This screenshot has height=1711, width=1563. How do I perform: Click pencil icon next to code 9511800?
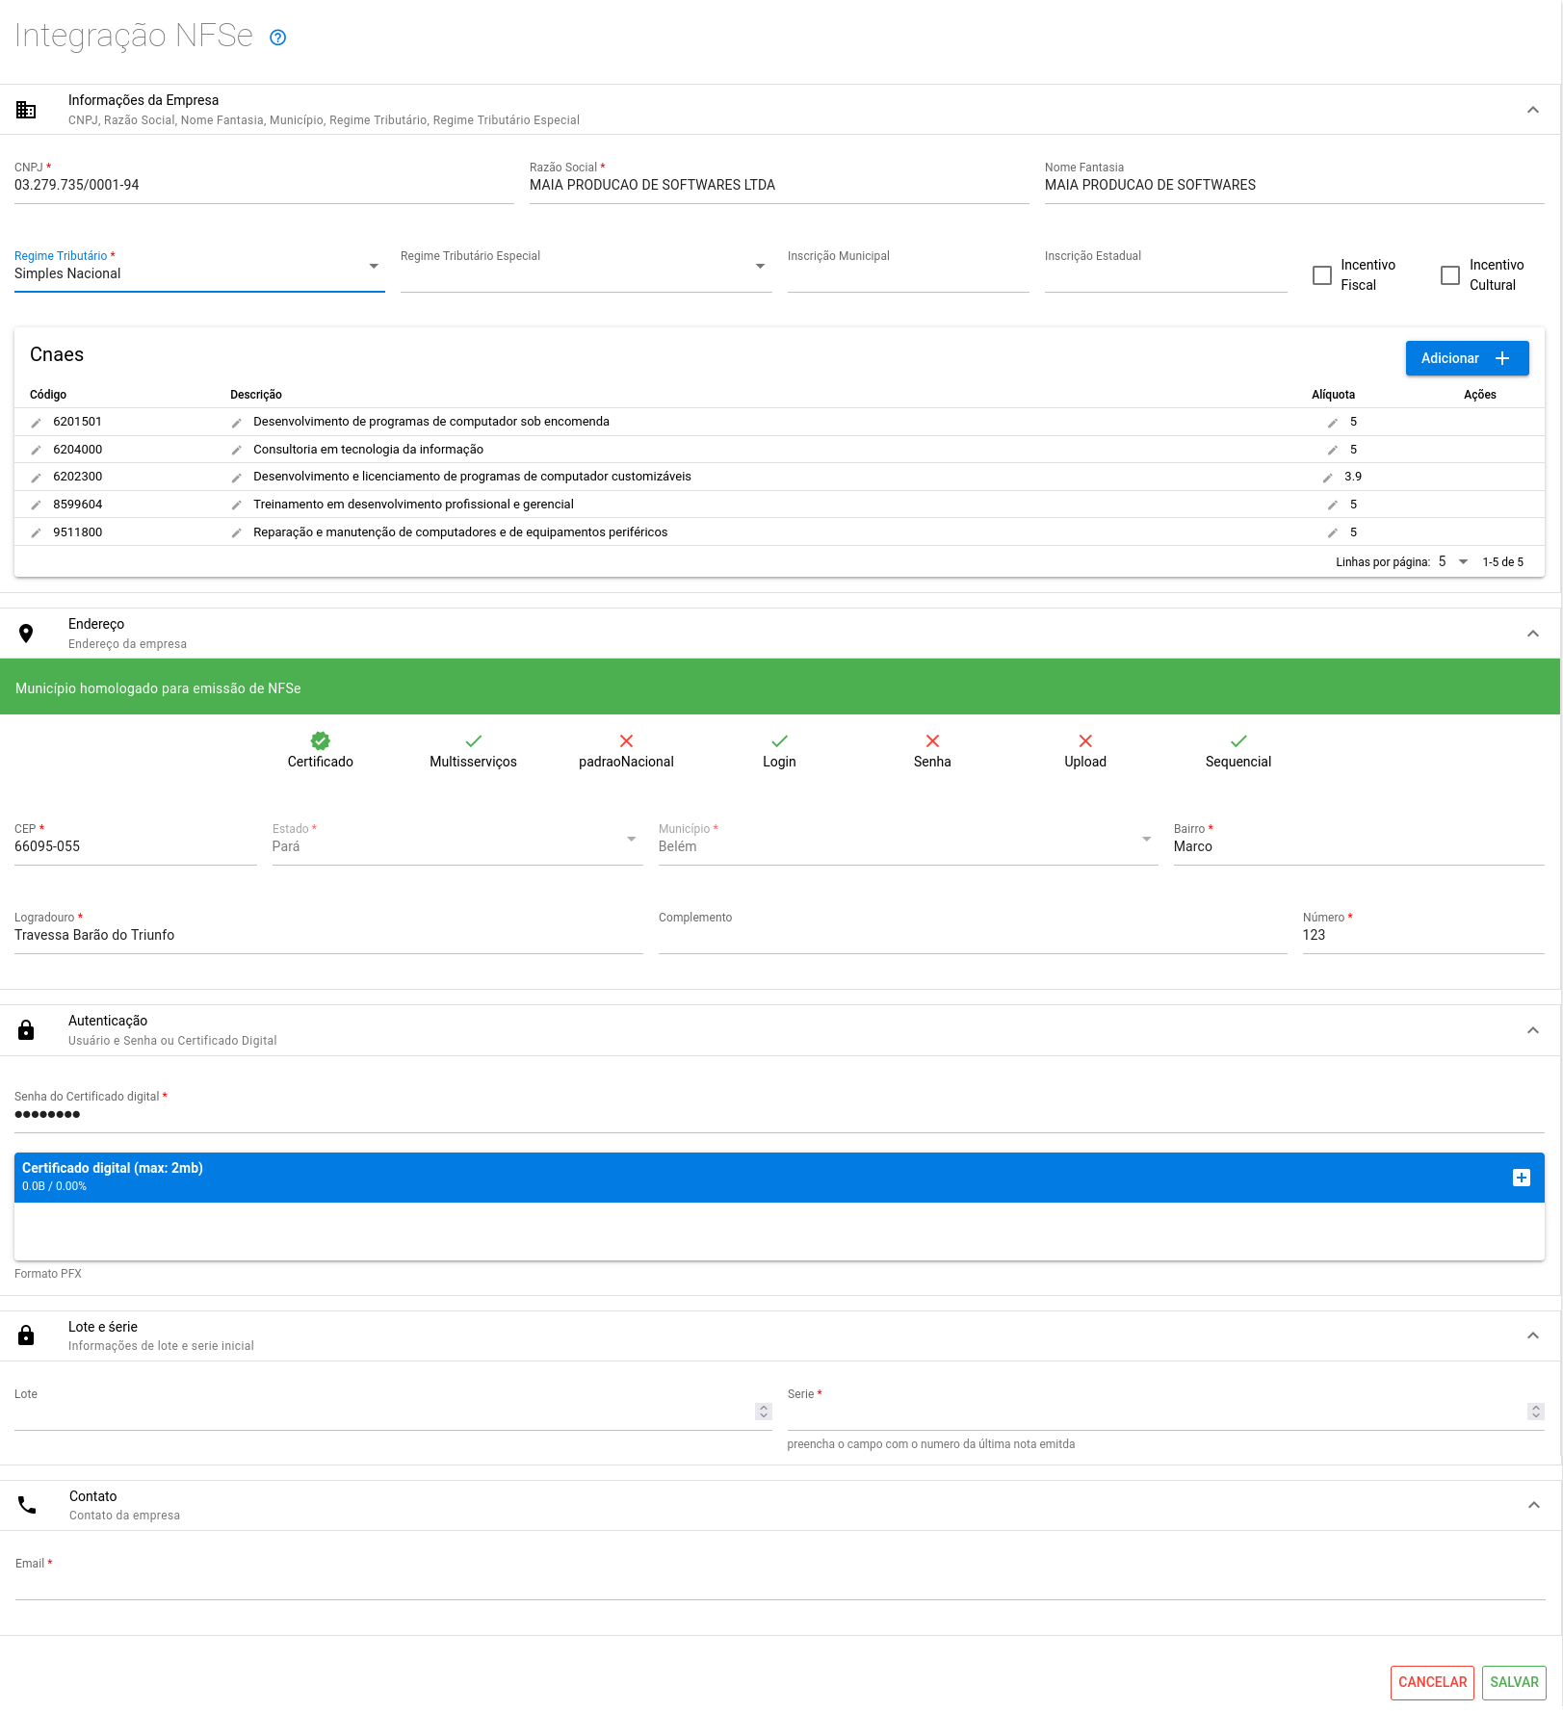pos(36,533)
